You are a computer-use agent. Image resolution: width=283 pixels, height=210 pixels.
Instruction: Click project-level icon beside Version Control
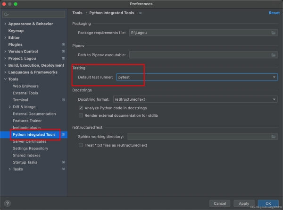[63, 52]
